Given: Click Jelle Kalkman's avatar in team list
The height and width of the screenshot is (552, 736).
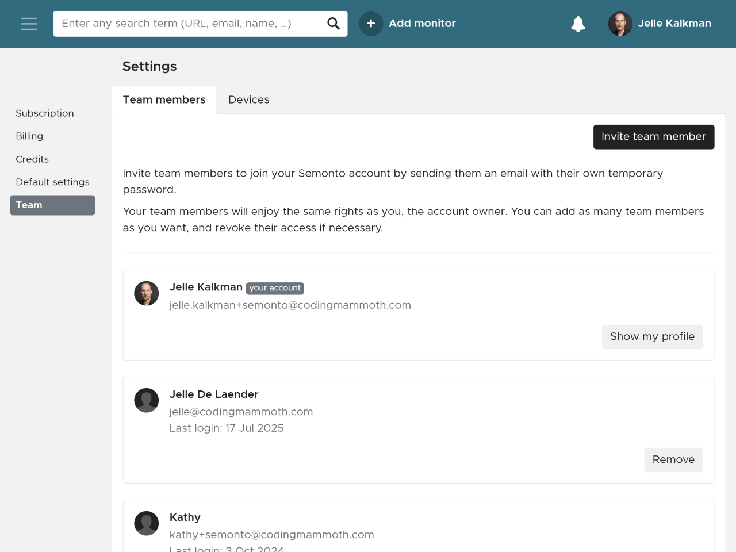Looking at the screenshot, I should (x=147, y=293).
